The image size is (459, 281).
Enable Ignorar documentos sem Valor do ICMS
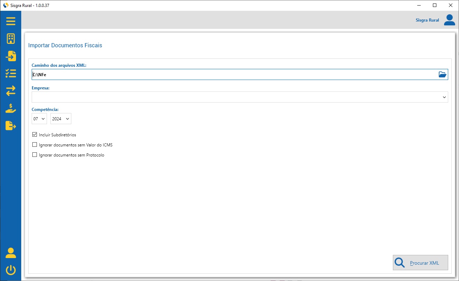tap(34, 145)
